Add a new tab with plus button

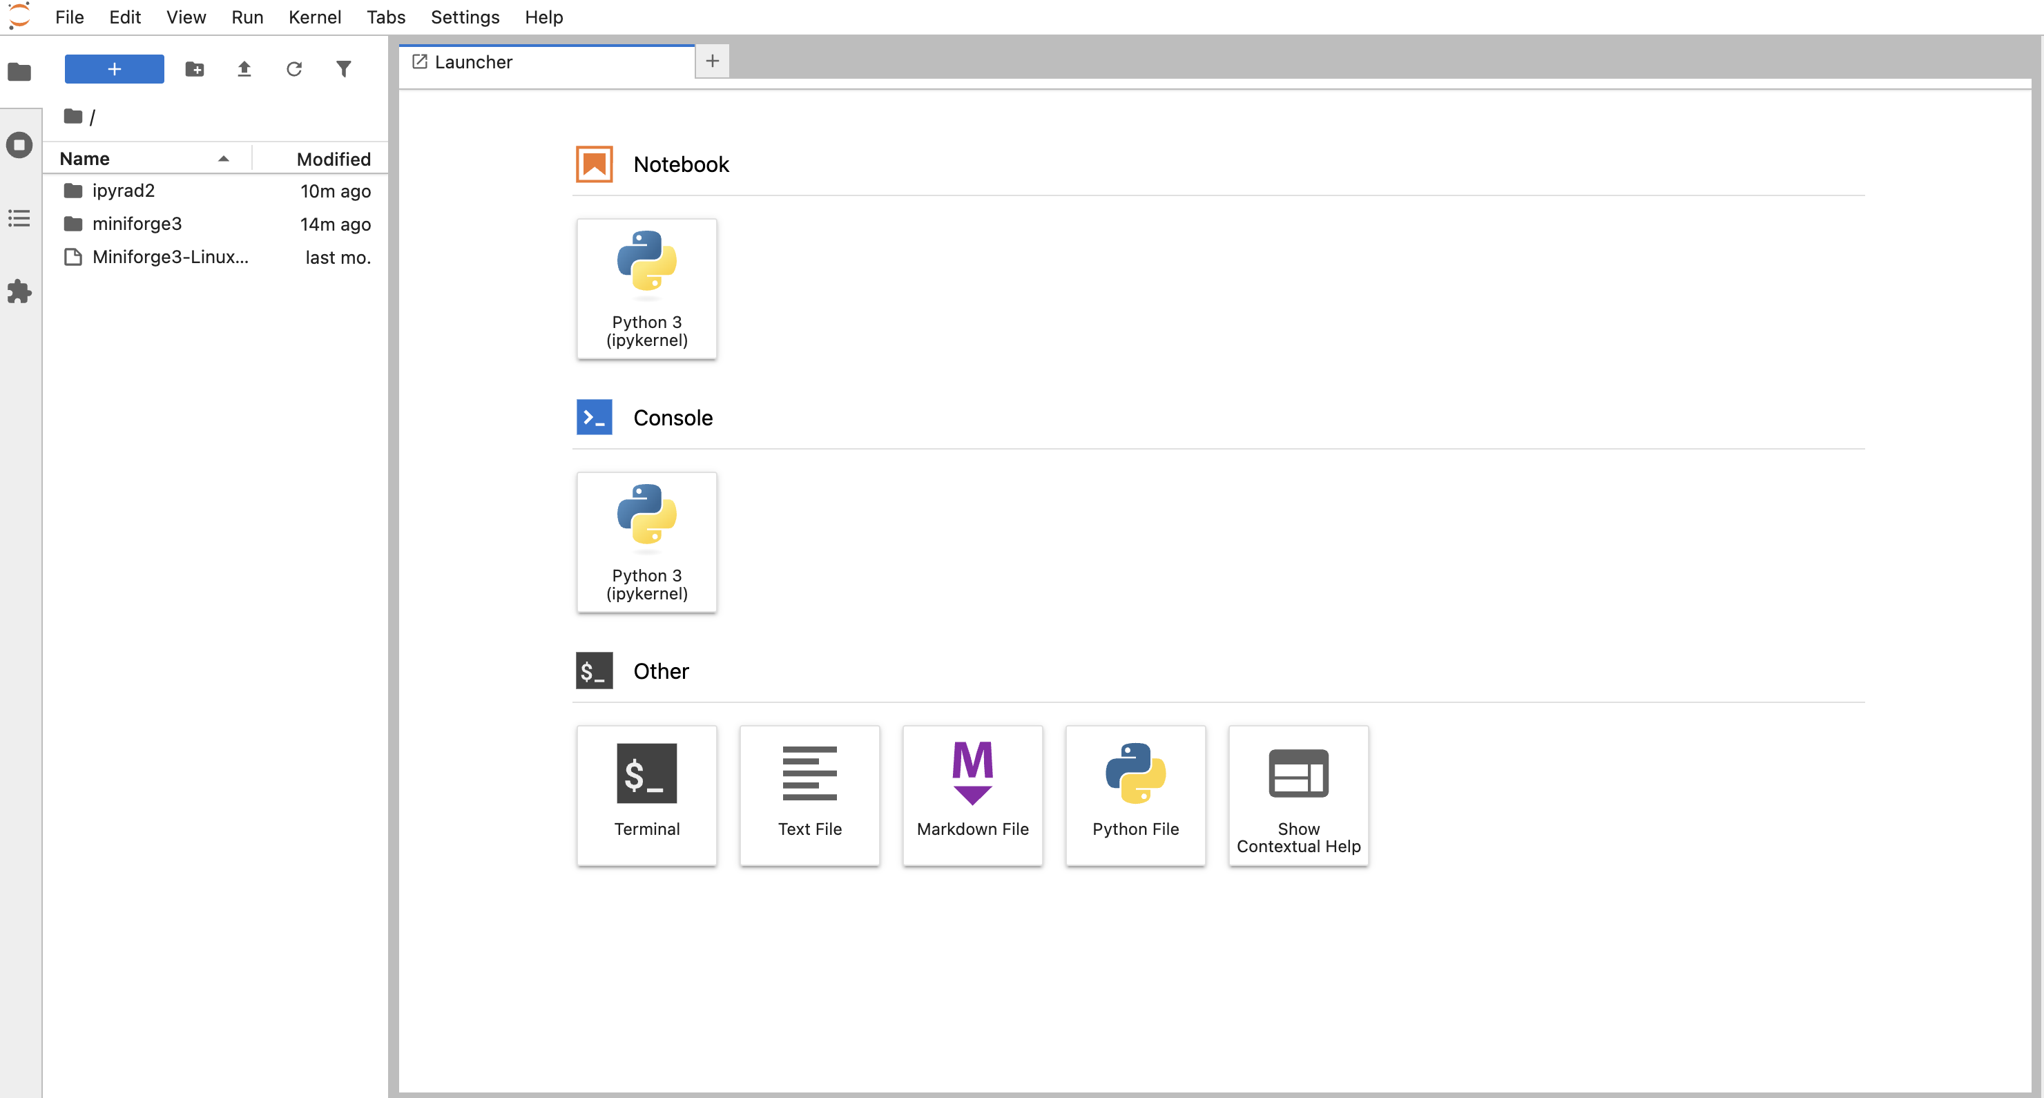[713, 61]
